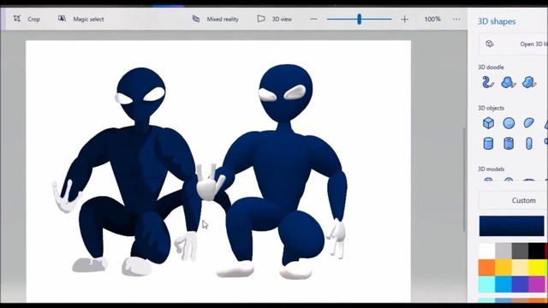Click the 3D library cube icon
Image resolution: width=548 pixels, height=308 pixels.
(490, 44)
